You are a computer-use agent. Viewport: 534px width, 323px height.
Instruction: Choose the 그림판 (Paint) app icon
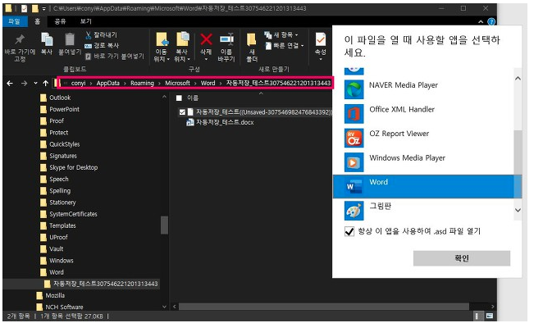tap(354, 211)
